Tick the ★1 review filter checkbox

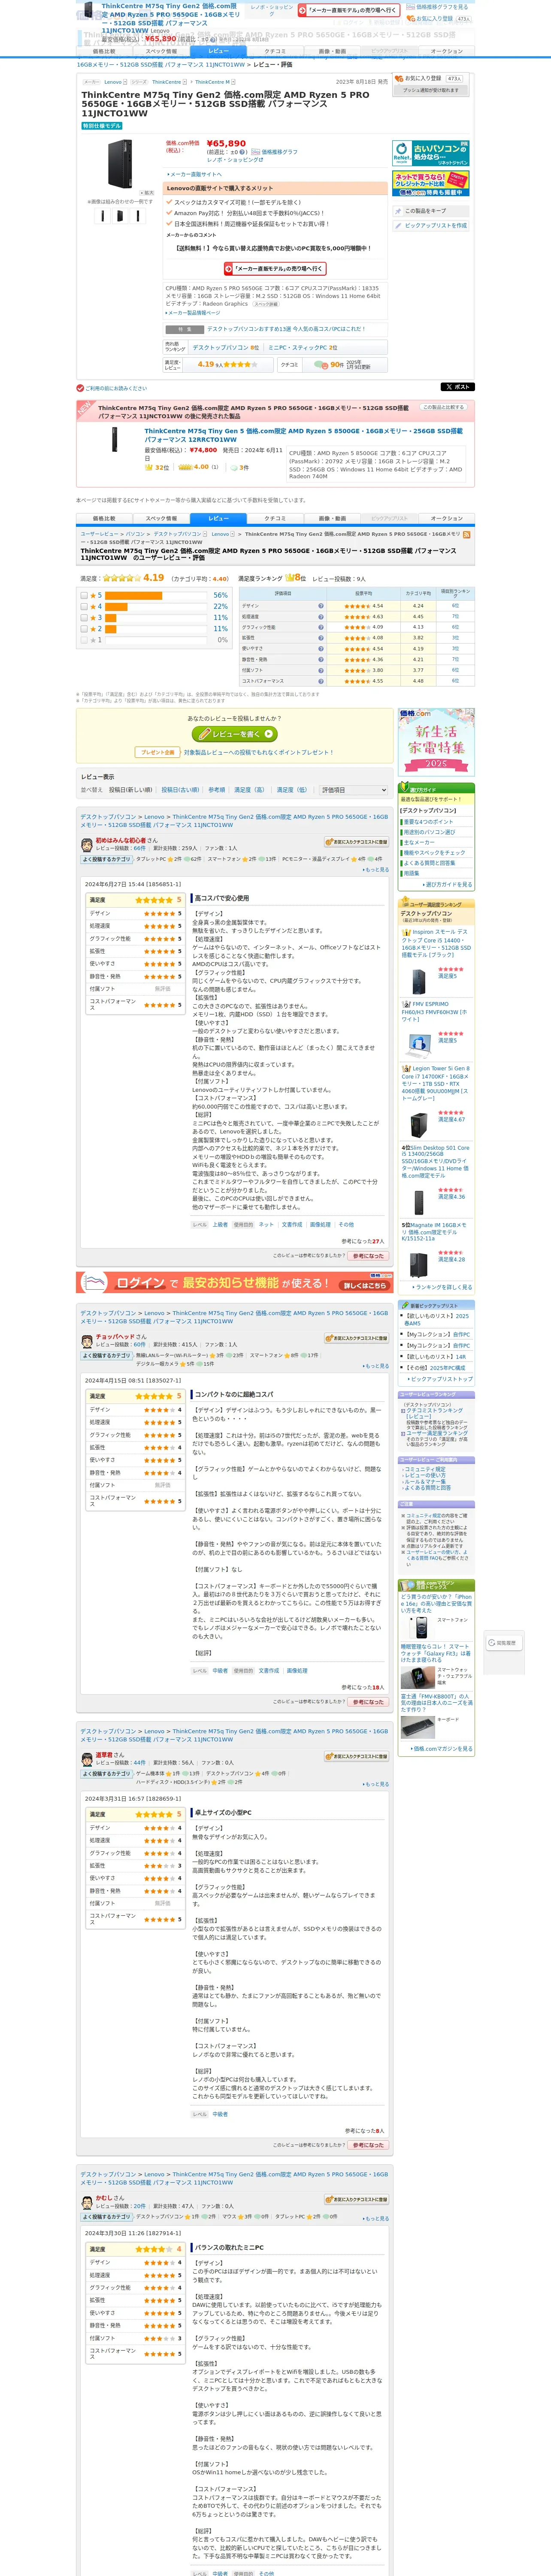(x=84, y=640)
